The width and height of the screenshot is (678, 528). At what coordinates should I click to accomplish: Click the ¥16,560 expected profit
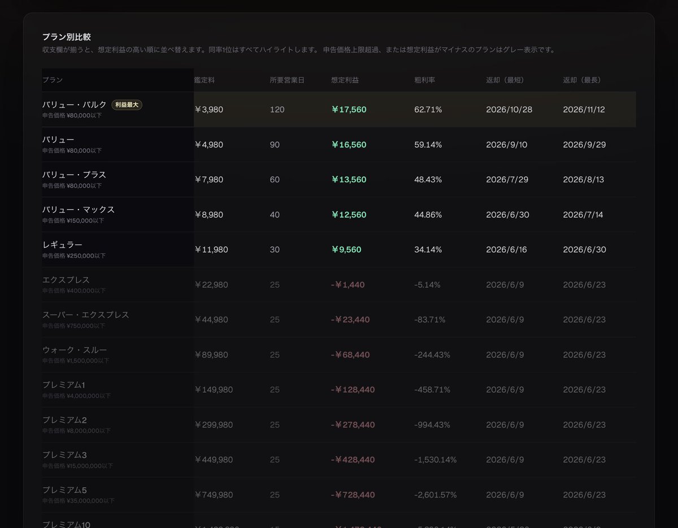(349, 145)
